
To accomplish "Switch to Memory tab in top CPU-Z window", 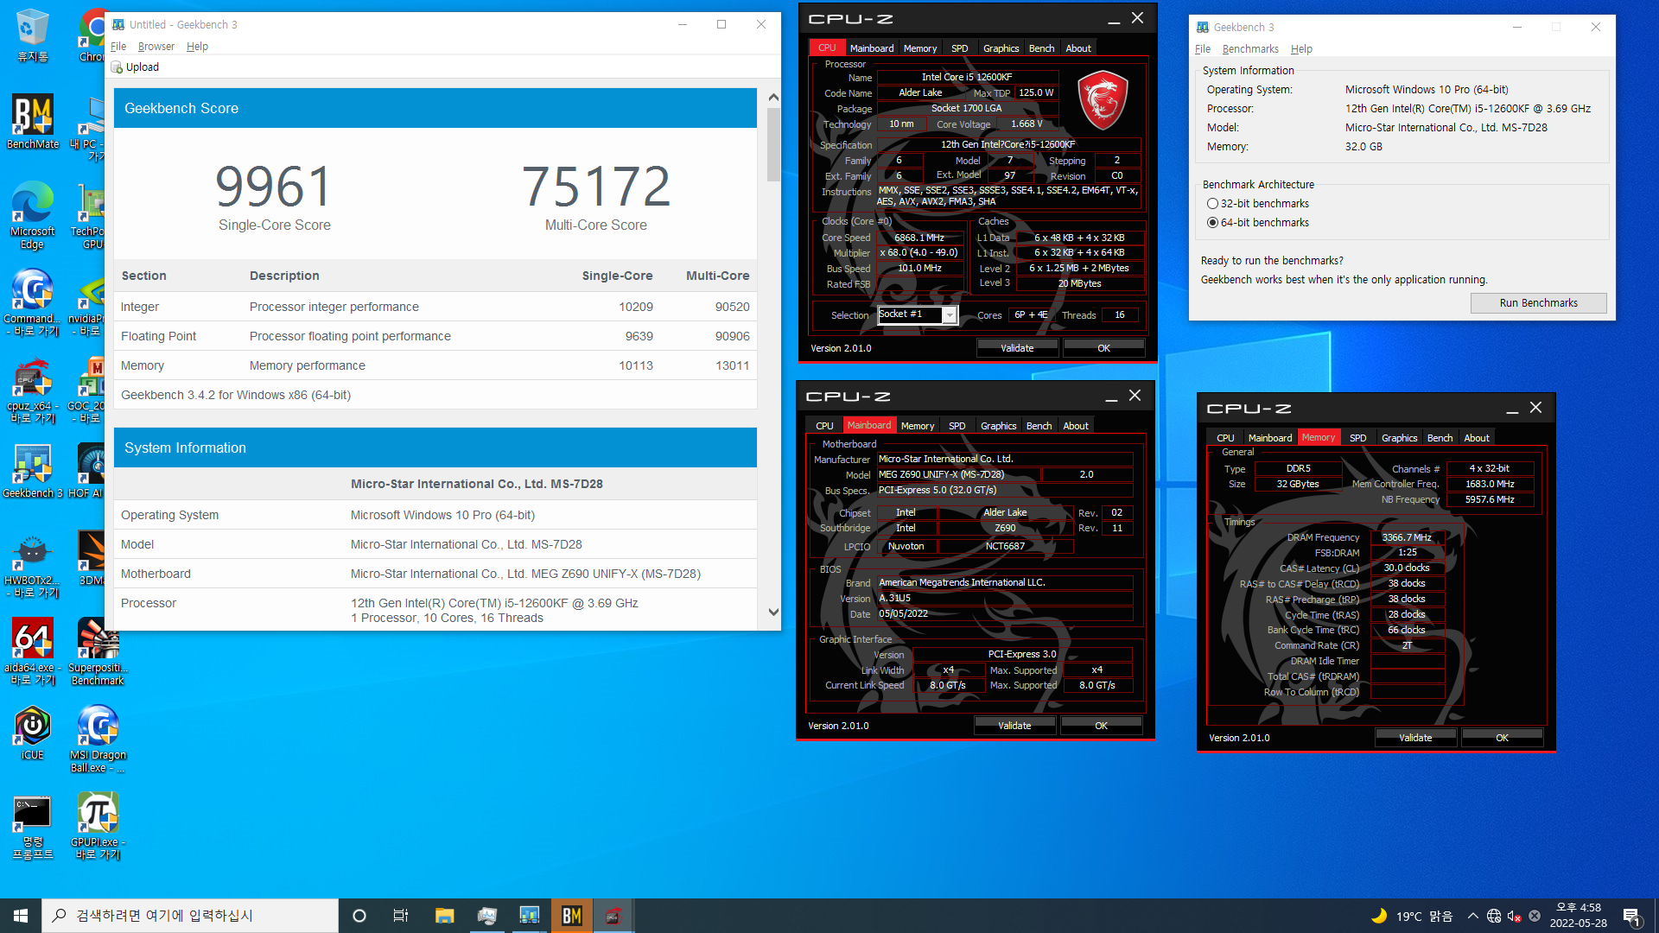I will tap(920, 48).
